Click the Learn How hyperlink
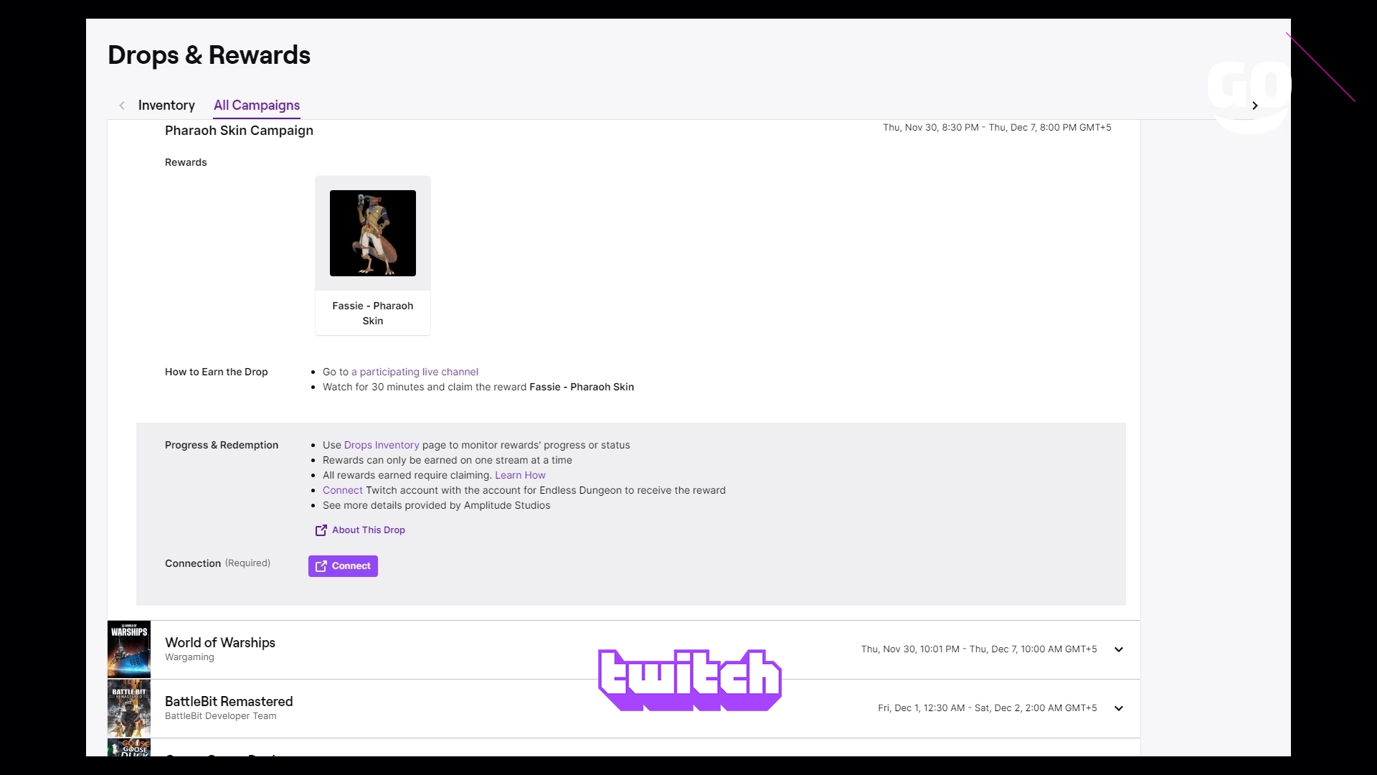This screenshot has width=1377, height=775. point(520,475)
